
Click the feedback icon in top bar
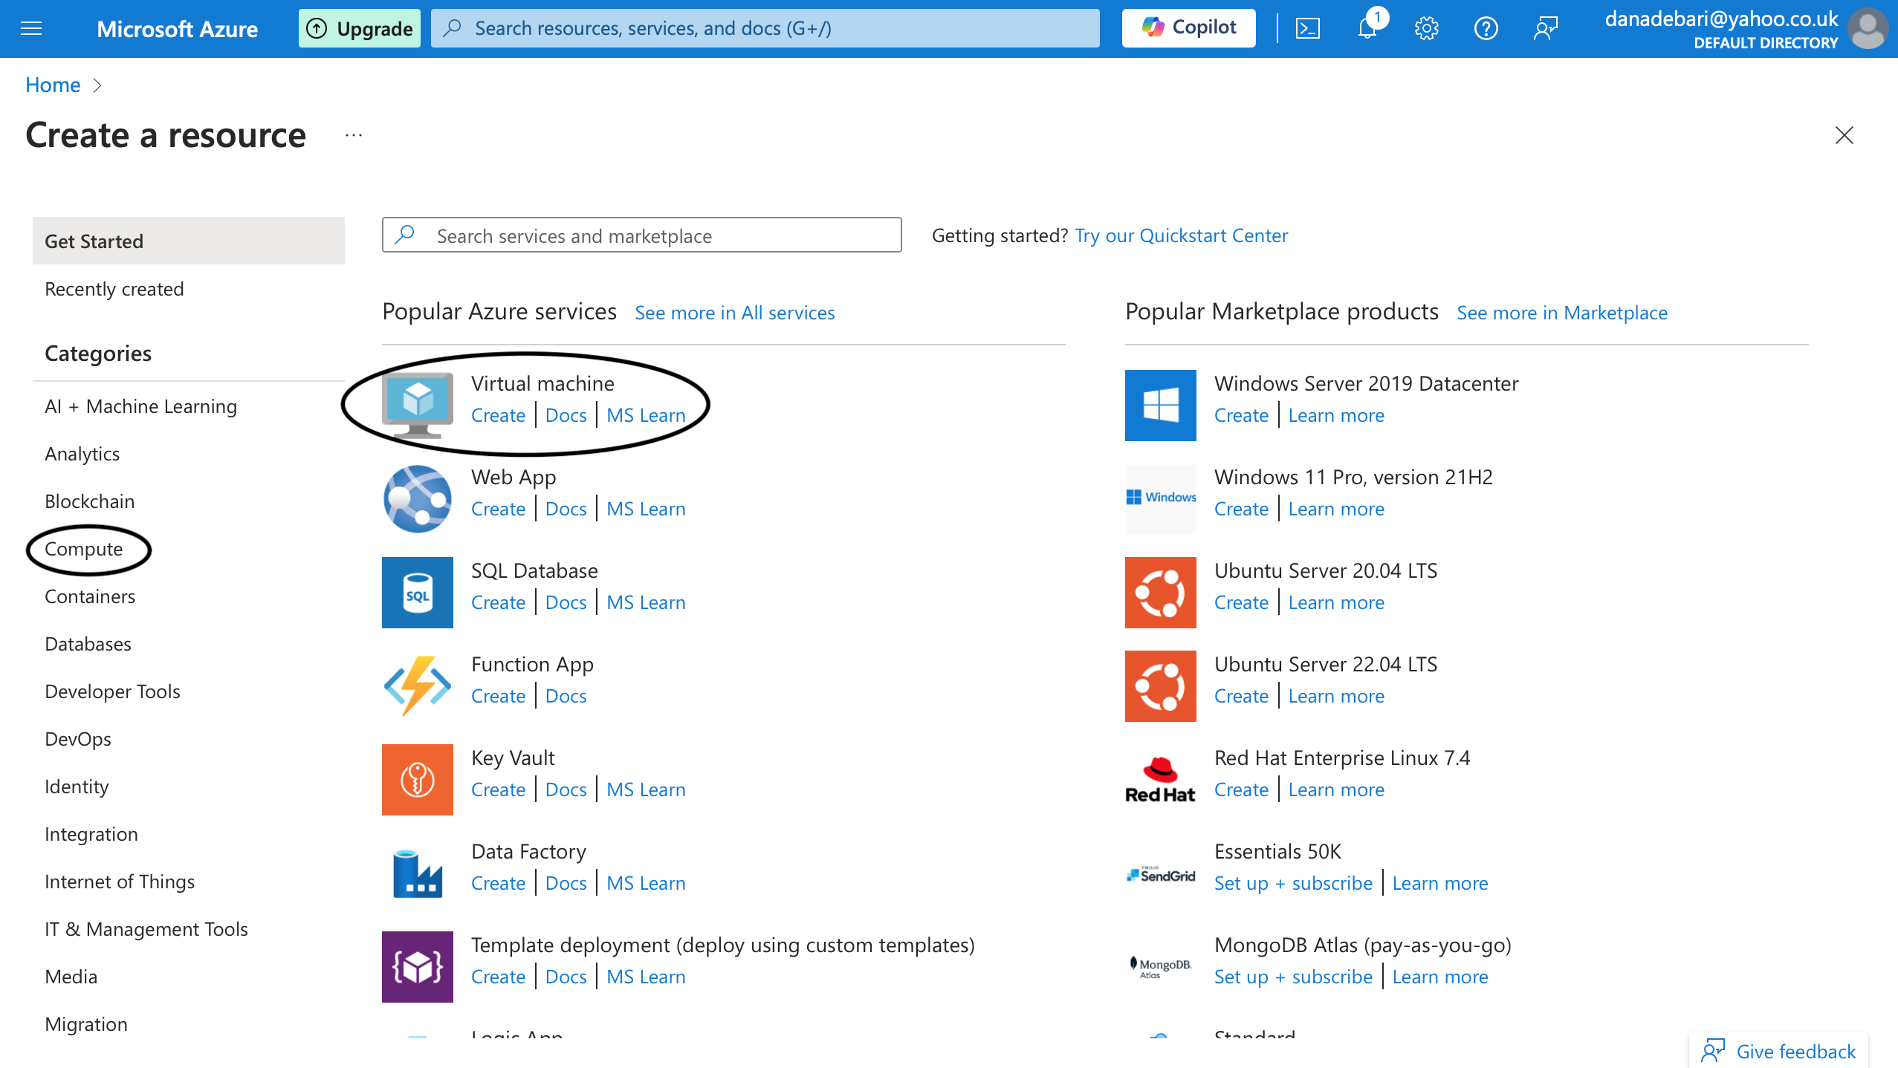pos(1545,28)
